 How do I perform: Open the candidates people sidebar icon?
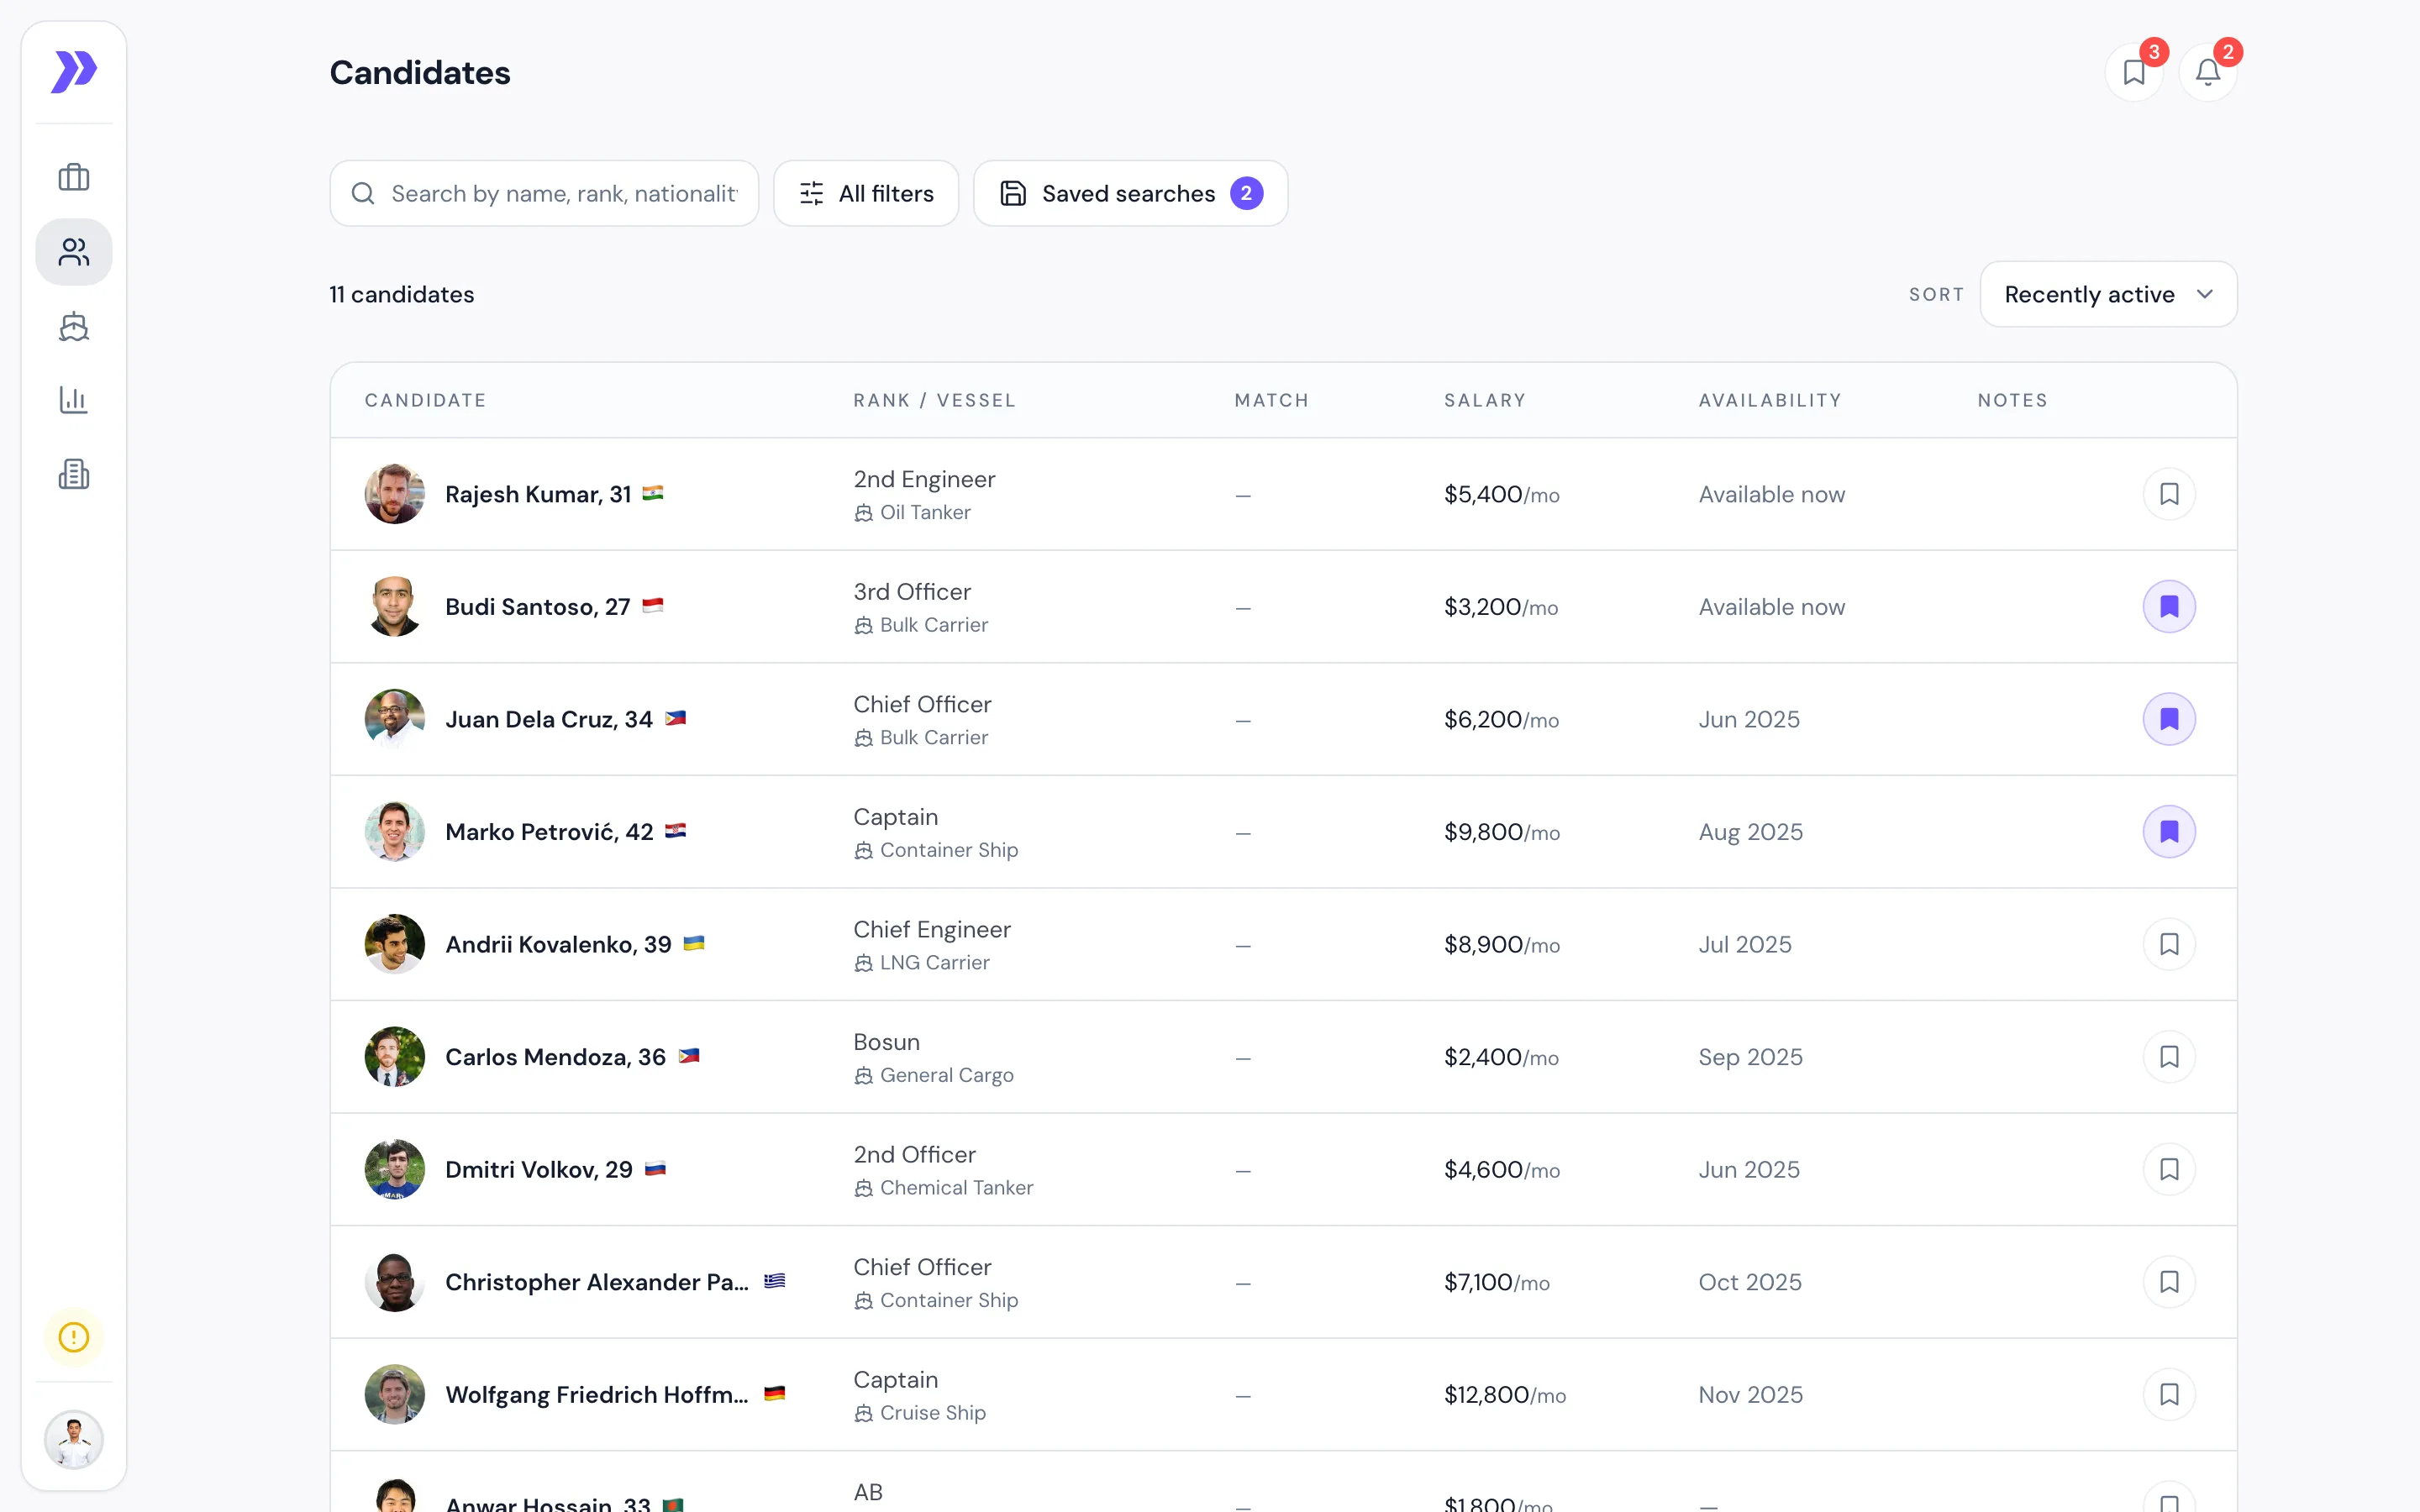point(74,252)
